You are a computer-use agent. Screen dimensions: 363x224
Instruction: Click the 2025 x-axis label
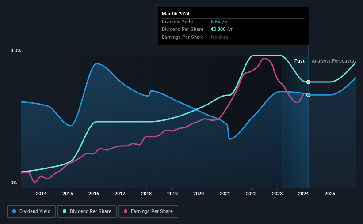coord(330,194)
